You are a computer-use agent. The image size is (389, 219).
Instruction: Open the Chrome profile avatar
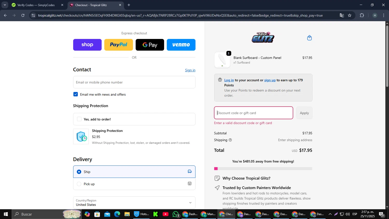click(375, 15)
